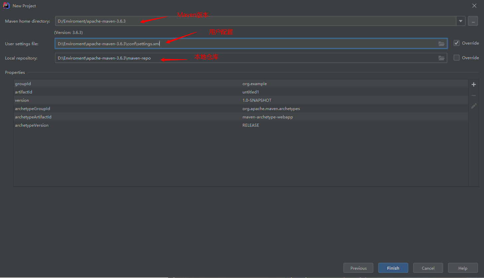
Task: Open Help for this dialog
Action: (463, 268)
